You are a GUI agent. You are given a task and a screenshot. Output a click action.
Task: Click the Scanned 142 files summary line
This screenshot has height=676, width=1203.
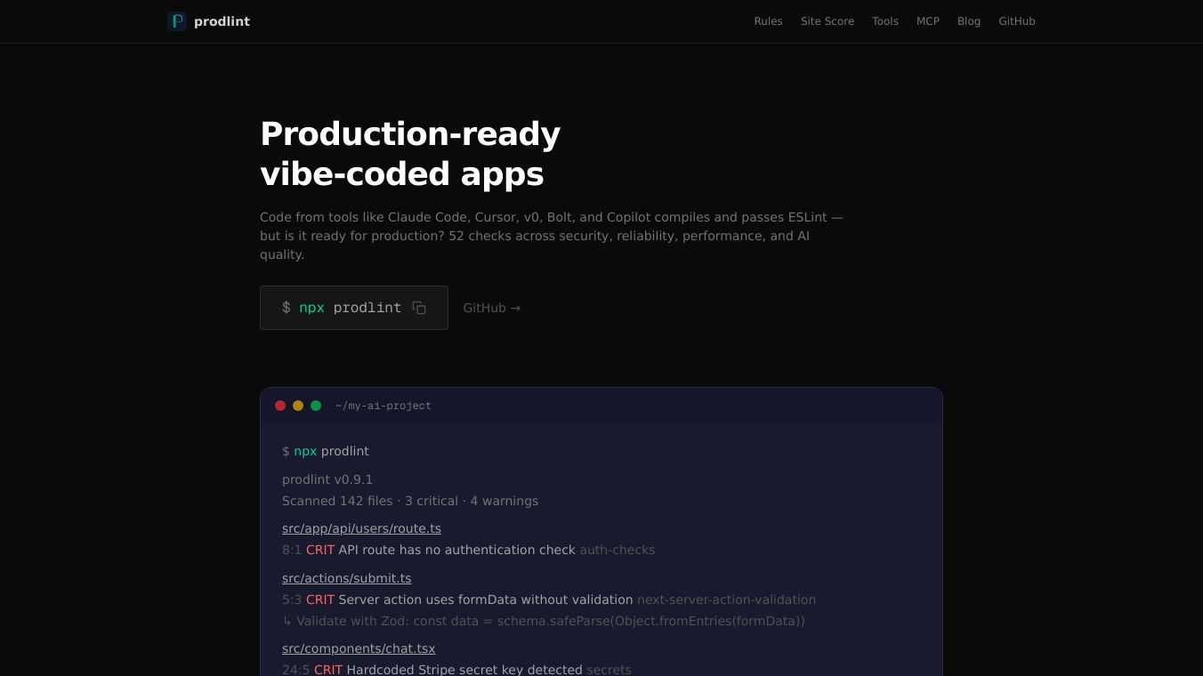click(x=410, y=501)
